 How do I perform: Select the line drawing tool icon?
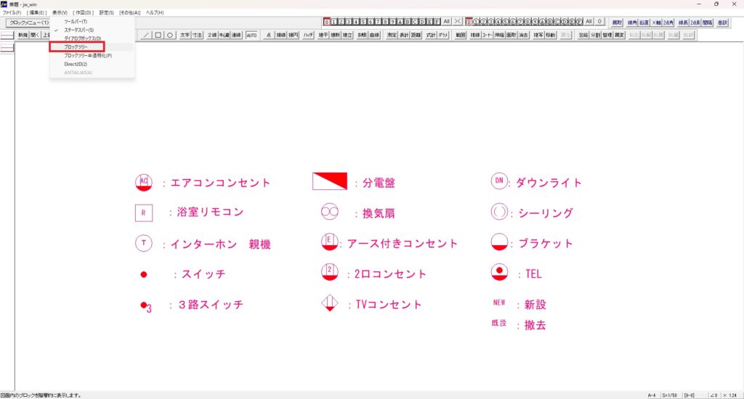point(146,34)
